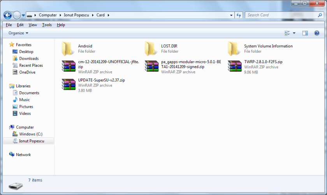Expand the arrow after Card breadcrumb
Image resolution: width=327 pixels, height=195 pixels.
pyautogui.click(x=108, y=15)
